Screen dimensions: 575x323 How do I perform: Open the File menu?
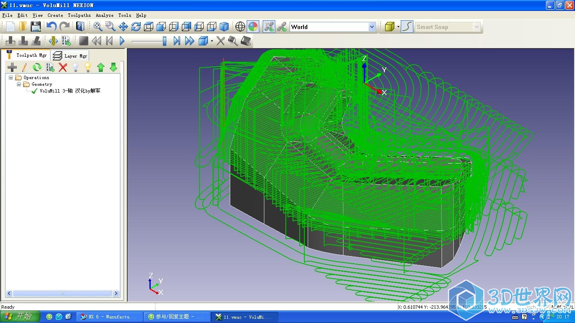(7, 15)
